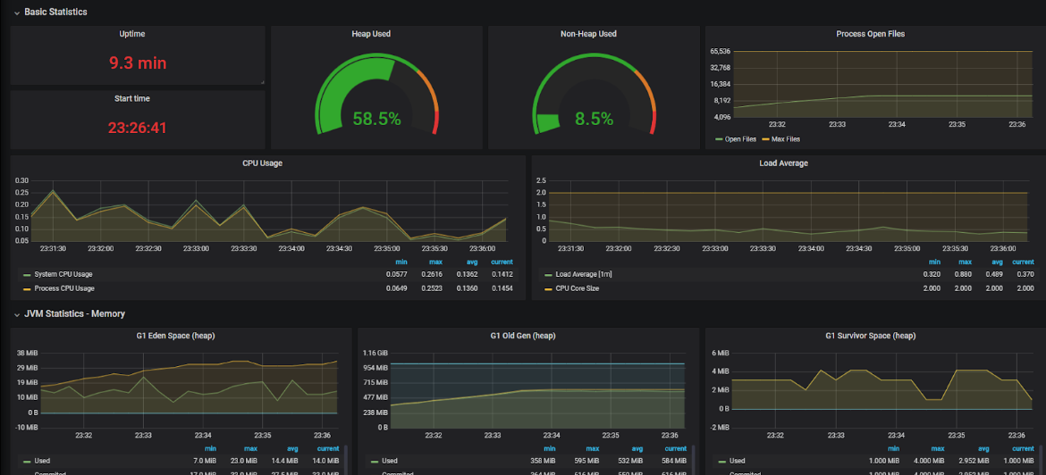Click the Process CPU Usage legend label
The image size is (1046, 475).
pyautogui.click(x=63, y=288)
